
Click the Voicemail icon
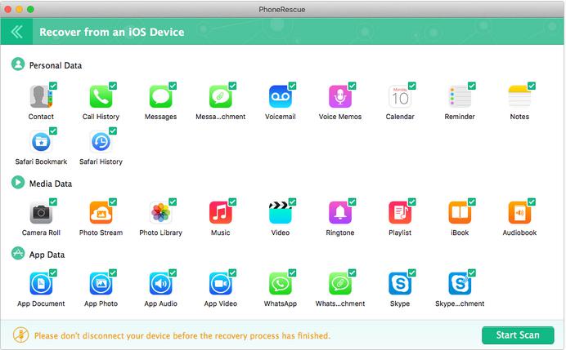tap(280, 96)
